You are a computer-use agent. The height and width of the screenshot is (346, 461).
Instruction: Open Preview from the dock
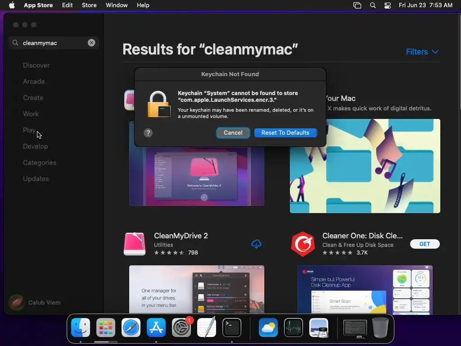pyautogui.click(x=319, y=328)
